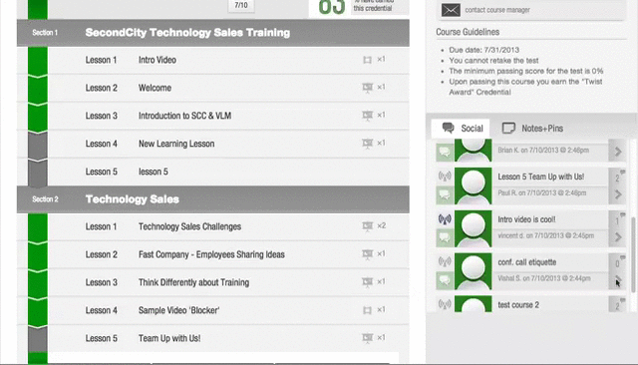Click 'Intro video is cool!' post title
Viewport: 638px width, 365px height.
526,219
